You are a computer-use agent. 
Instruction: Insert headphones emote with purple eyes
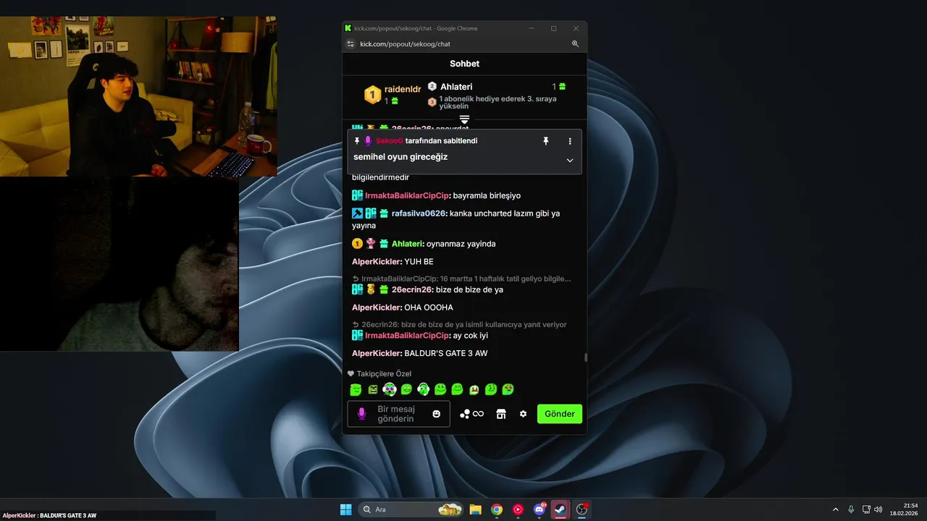(x=390, y=390)
